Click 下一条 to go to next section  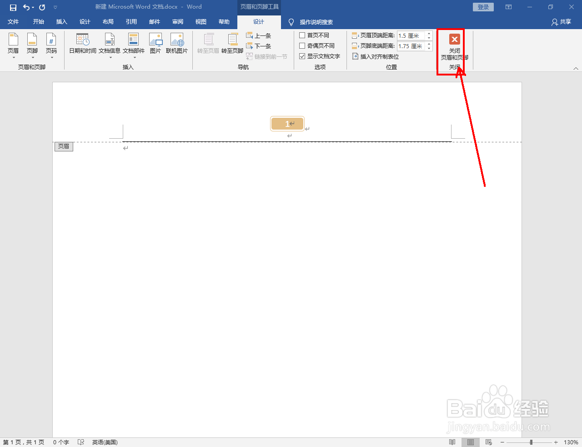coord(259,45)
